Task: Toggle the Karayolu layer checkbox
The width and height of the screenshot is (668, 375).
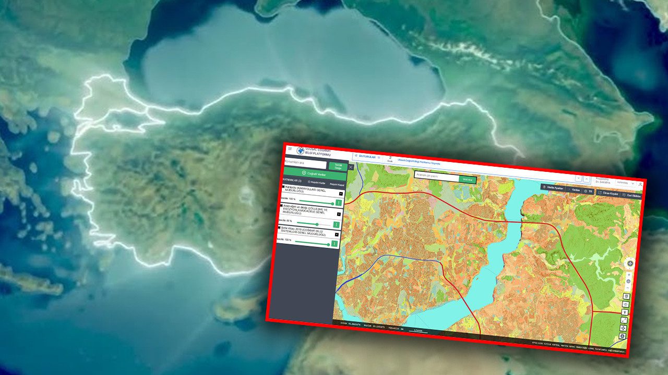Action: (283, 186)
